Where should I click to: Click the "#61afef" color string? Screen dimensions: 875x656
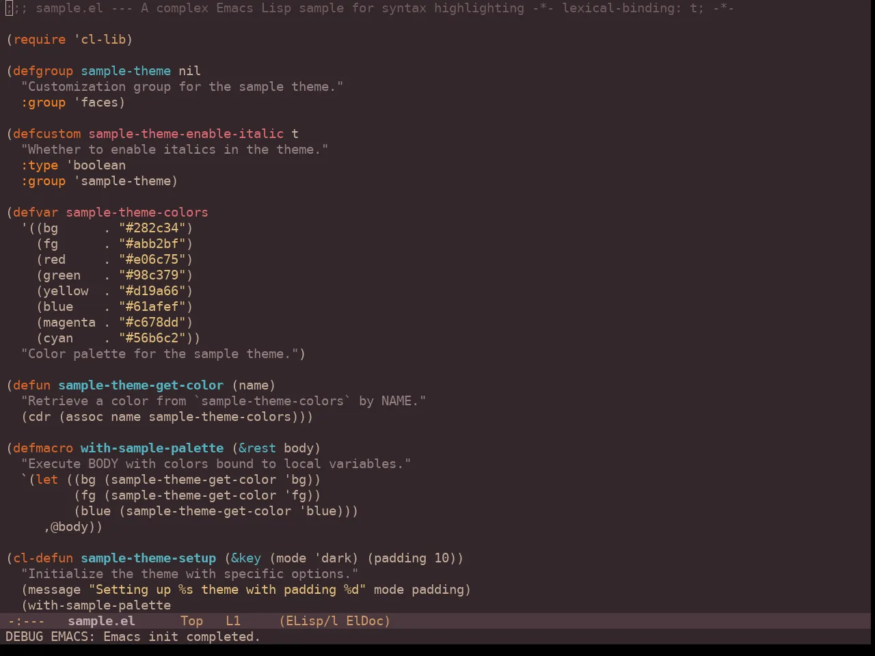152,307
